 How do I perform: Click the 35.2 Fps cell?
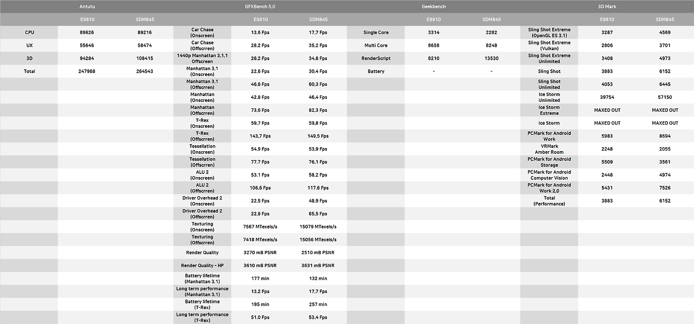pyautogui.click(x=318, y=46)
